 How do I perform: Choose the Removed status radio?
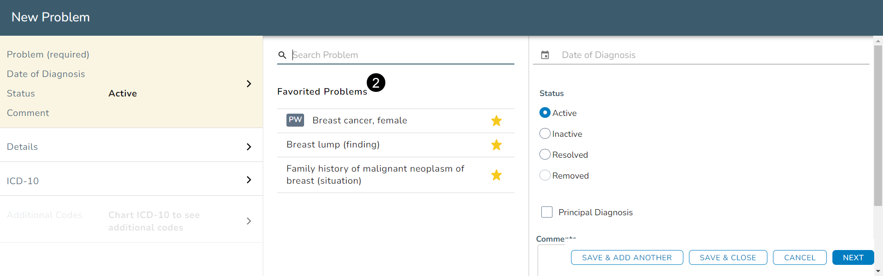(545, 175)
